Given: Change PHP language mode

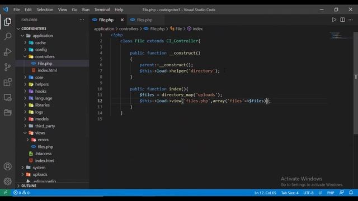Looking at the screenshot, I should 331,193.
